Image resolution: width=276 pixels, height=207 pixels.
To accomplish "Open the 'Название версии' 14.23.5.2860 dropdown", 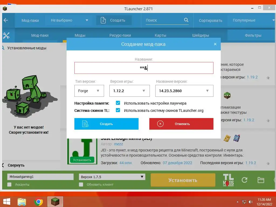I will tap(184, 91).
